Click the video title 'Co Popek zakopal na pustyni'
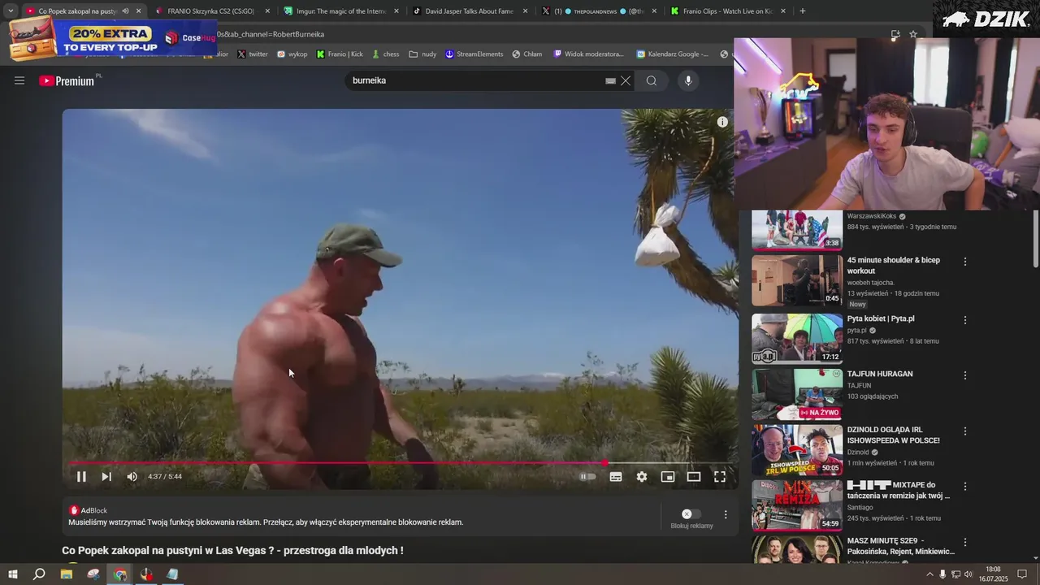 point(232,551)
